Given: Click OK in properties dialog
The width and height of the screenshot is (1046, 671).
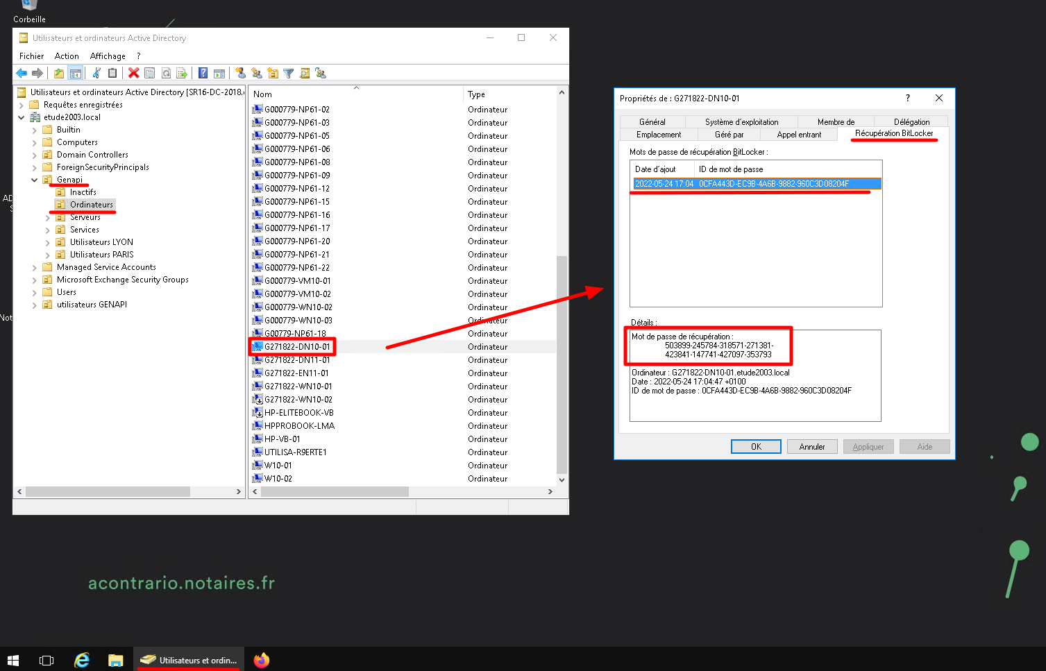Looking at the screenshot, I should point(756,447).
